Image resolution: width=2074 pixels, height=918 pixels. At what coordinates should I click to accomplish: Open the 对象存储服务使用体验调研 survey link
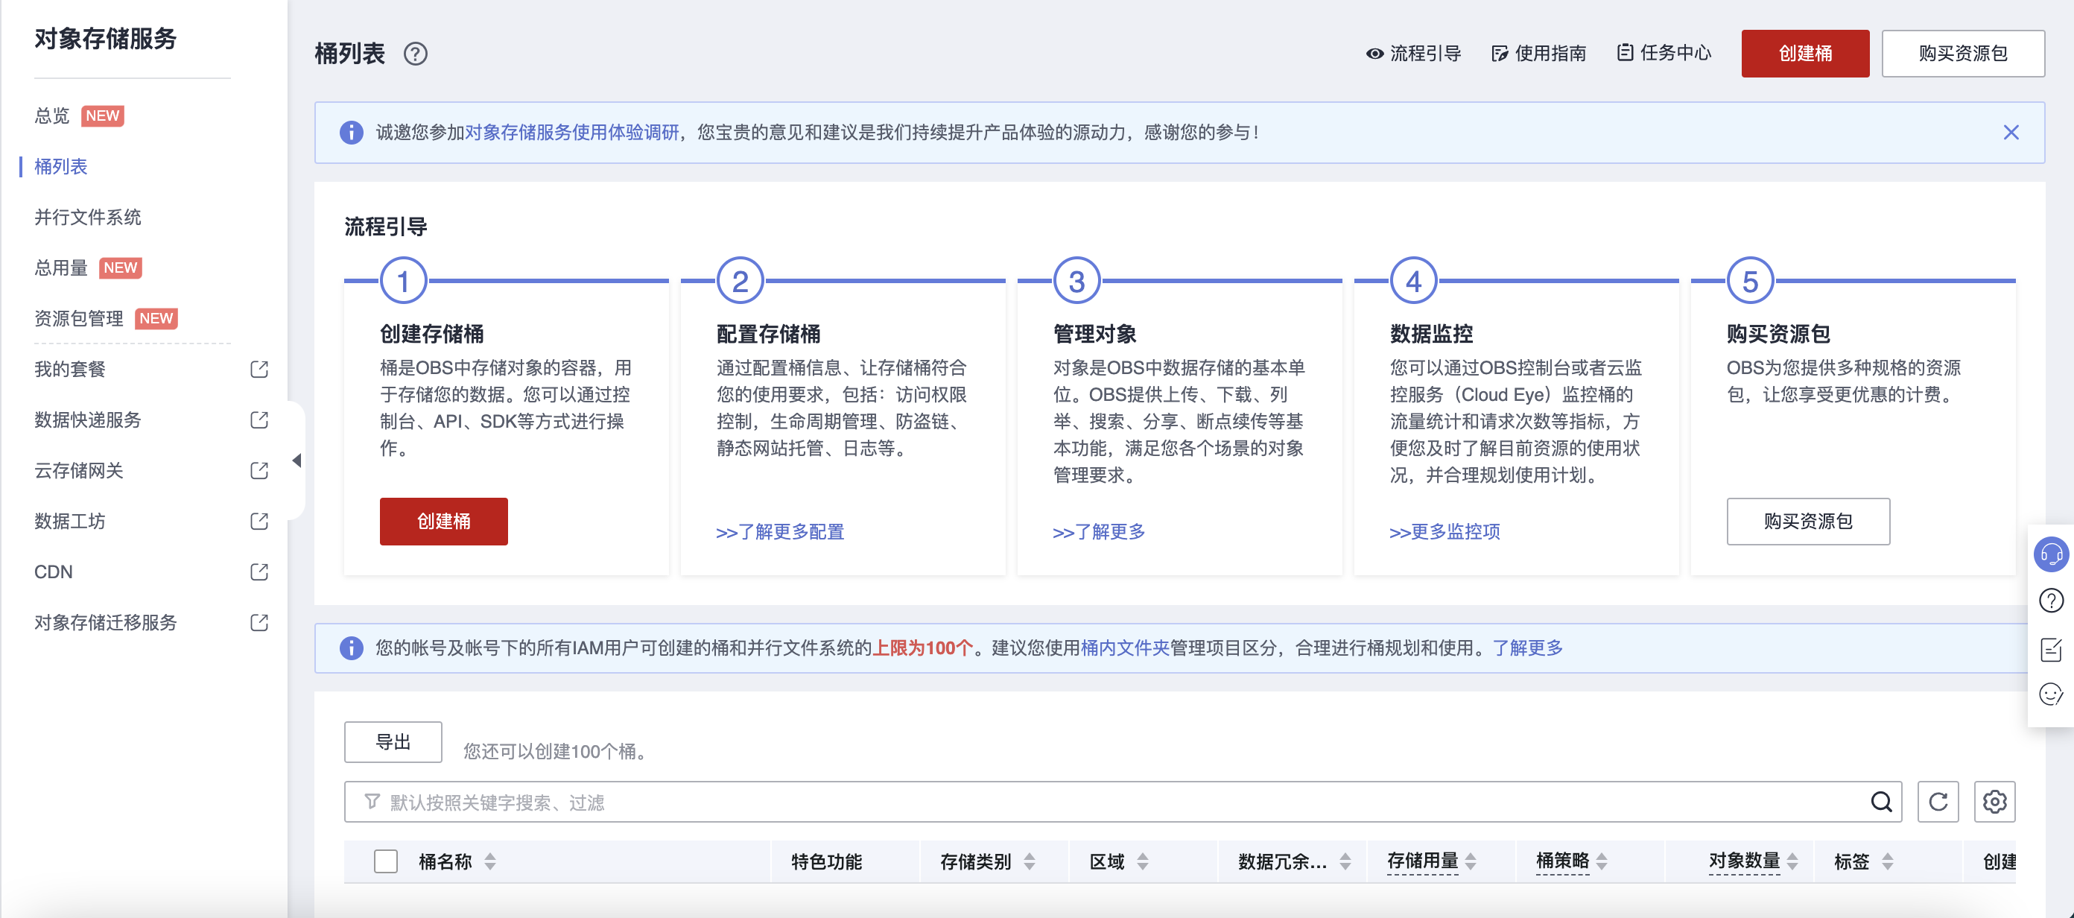571,132
